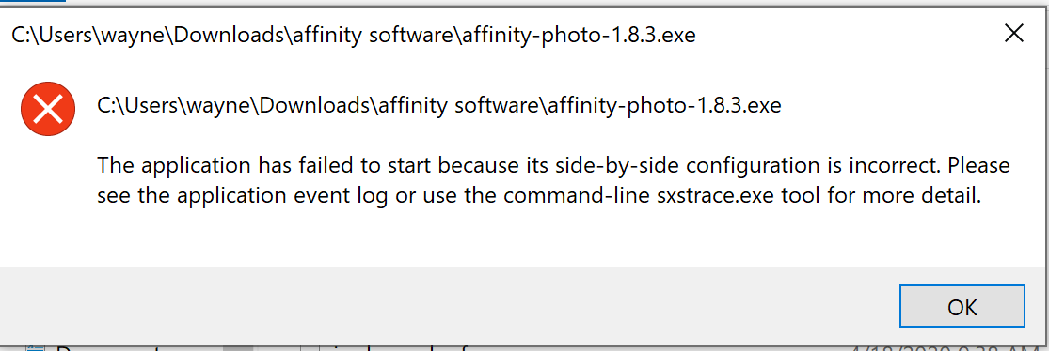Click OK to dismiss the error dialog

click(x=962, y=306)
